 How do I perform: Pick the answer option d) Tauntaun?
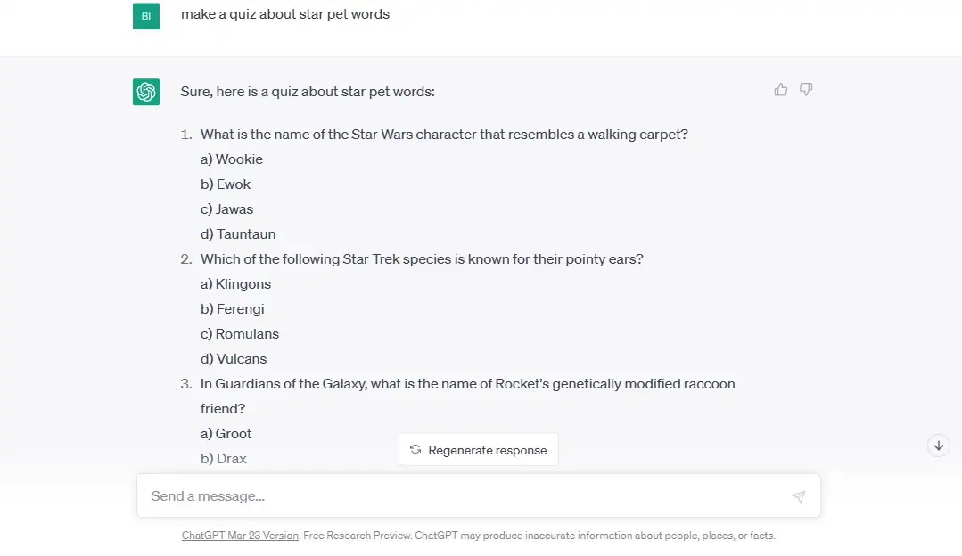(238, 234)
